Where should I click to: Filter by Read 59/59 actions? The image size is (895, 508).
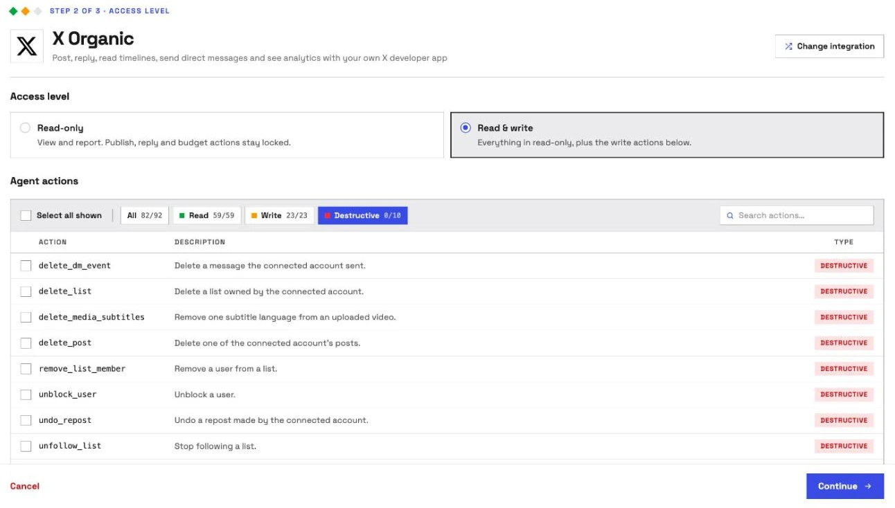(207, 216)
